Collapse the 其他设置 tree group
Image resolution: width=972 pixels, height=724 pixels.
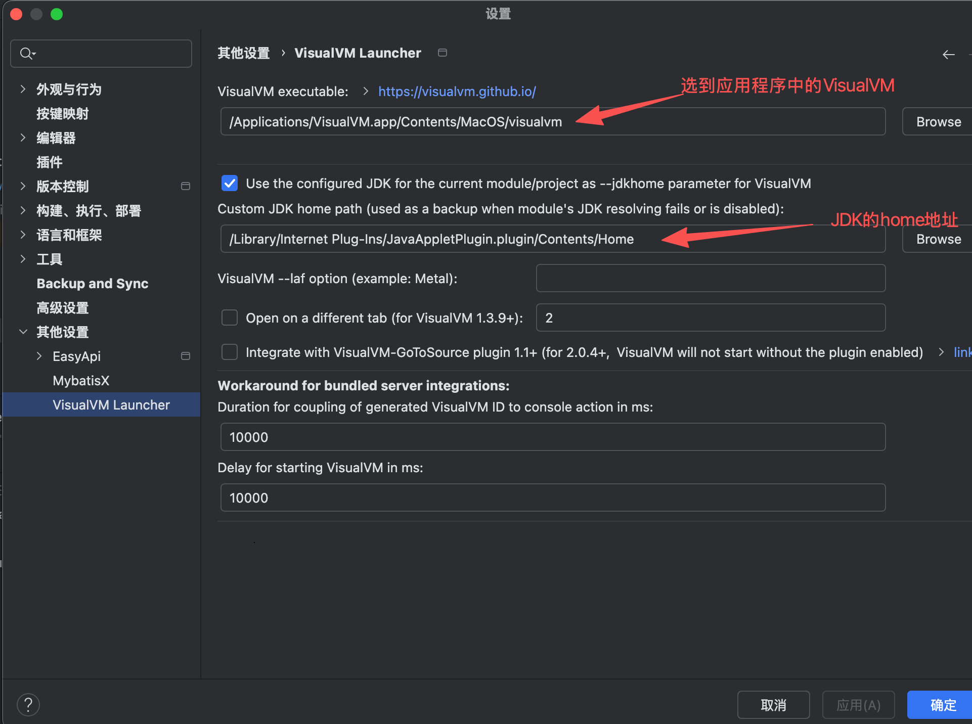(x=23, y=332)
